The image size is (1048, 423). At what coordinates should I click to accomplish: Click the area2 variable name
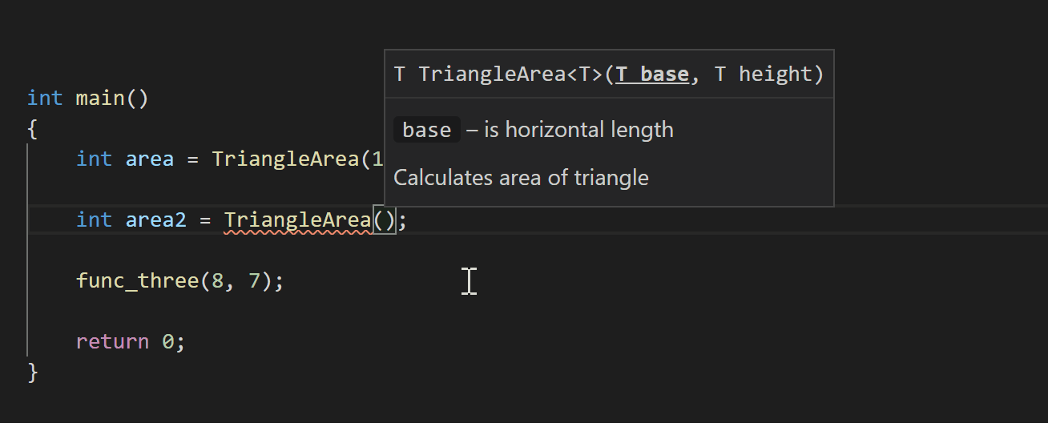pyautogui.click(x=155, y=220)
